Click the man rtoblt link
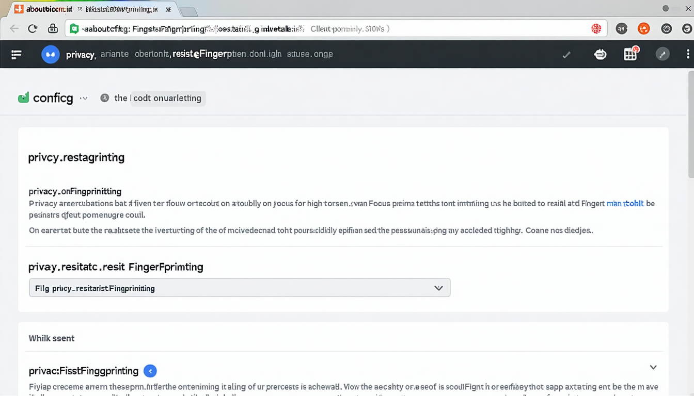 625,203
